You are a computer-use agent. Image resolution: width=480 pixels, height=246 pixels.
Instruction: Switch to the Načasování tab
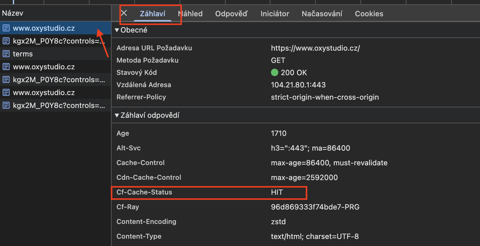[322, 14]
